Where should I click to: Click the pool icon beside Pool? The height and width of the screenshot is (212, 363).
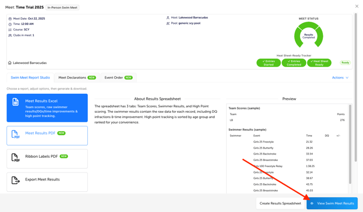(x=168, y=23)
